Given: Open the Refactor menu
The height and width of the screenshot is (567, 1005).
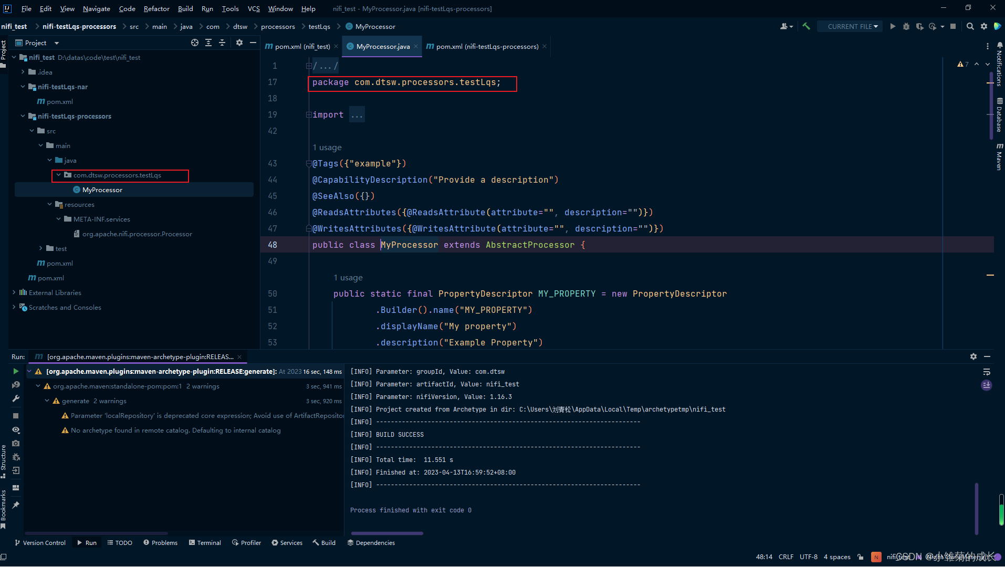Looking at the screenshot, I should tap(156, 8).
